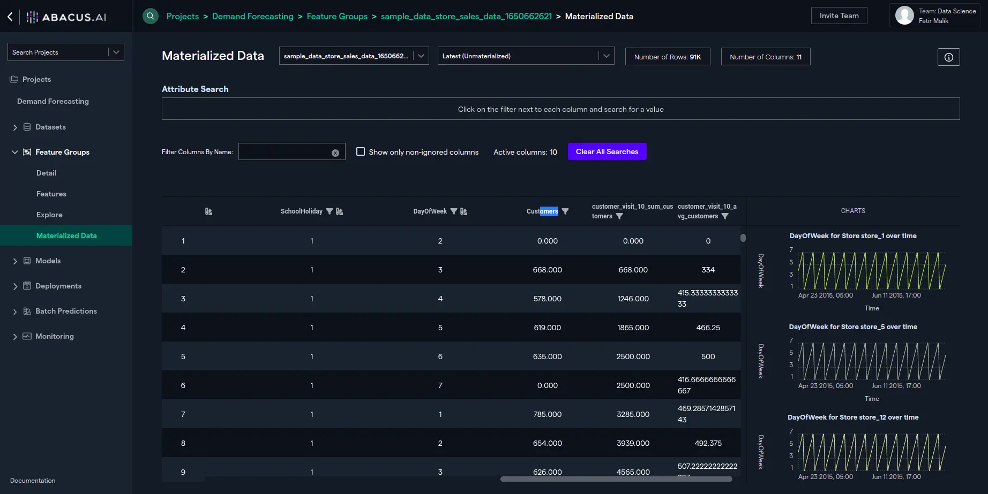The width and height of the screenshot is (988, 494).
Task: Click the info icon near Number of Columns
Action: coord(948,57)
